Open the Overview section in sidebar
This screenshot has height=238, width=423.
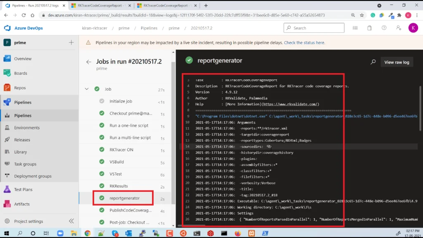pyautogui.click(x=23, y=59)
